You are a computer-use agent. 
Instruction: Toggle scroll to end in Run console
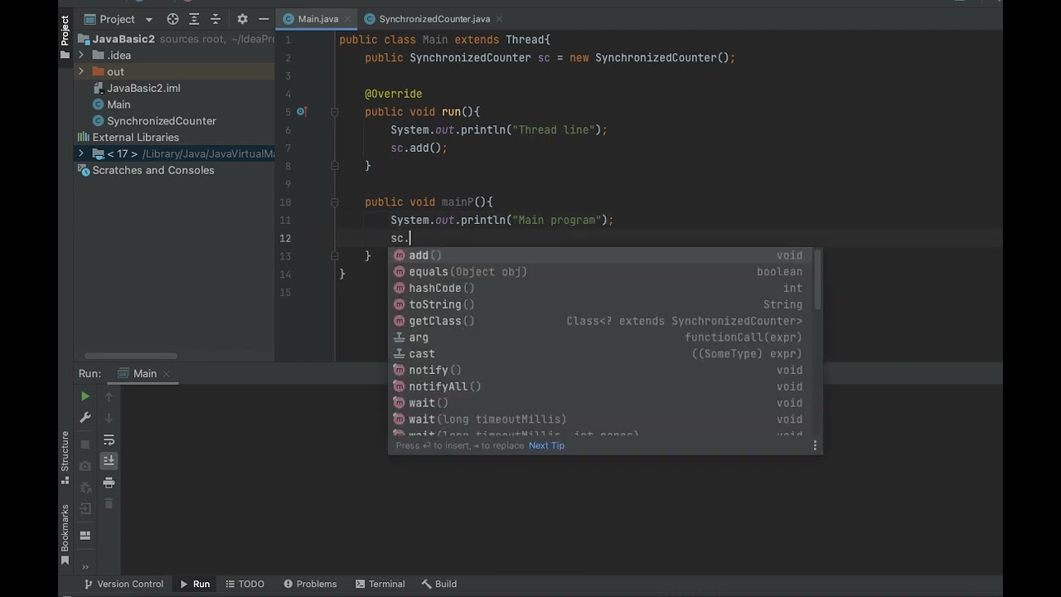[x=109, y=461]
